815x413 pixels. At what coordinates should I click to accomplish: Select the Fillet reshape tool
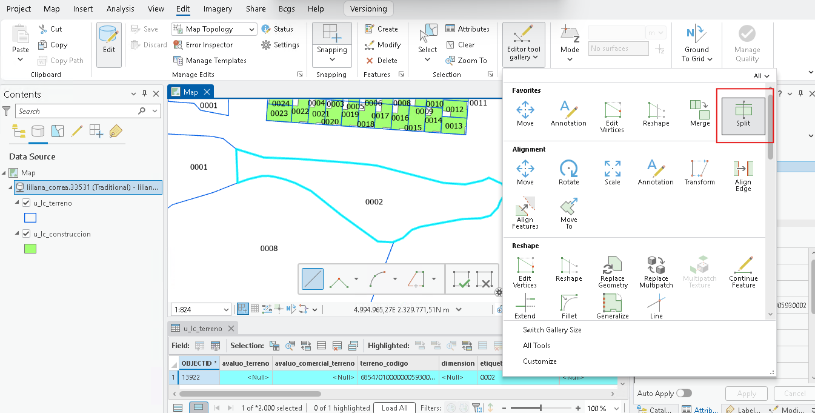[569, 307]
